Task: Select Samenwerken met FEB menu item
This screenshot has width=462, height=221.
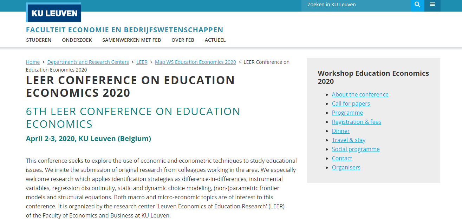Action: pyautogui.click(x=131, y=40)
